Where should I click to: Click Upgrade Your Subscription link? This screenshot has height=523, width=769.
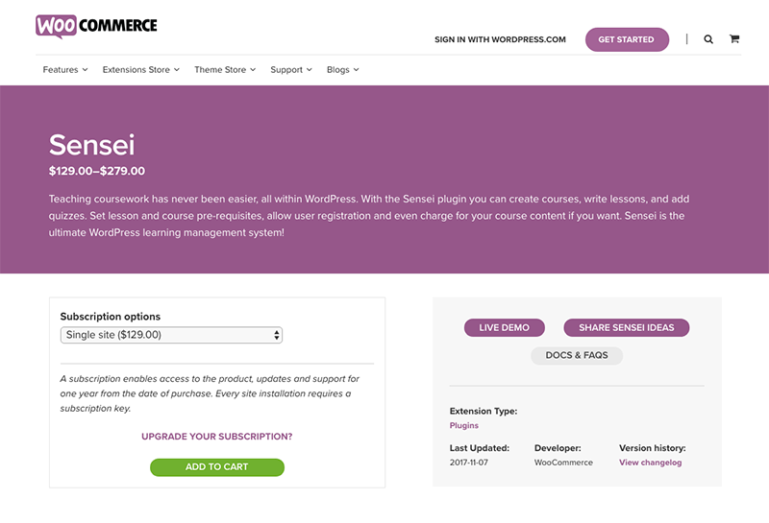(217, 437)
